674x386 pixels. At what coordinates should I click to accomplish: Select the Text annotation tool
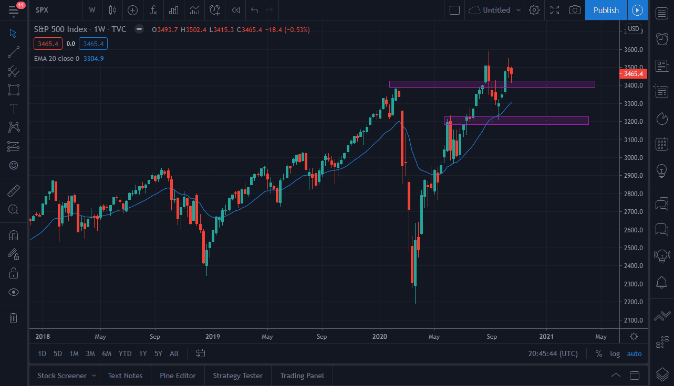coord(13,108)
